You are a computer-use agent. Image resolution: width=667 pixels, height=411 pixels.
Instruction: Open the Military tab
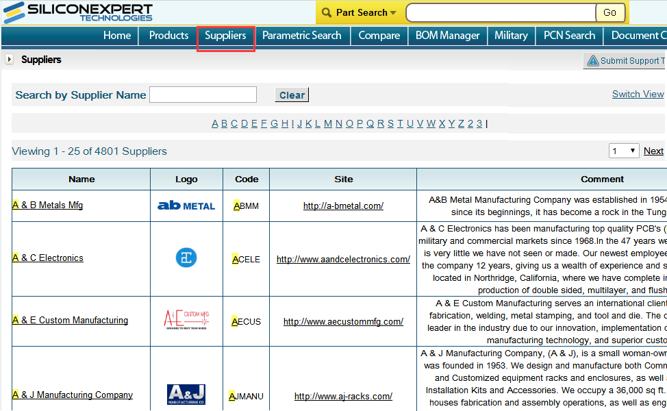tap(511, 36)
